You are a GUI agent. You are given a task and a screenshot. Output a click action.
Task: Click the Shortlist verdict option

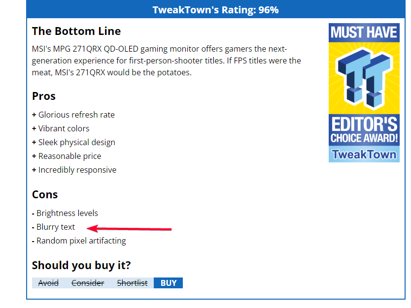click(132, 283)
